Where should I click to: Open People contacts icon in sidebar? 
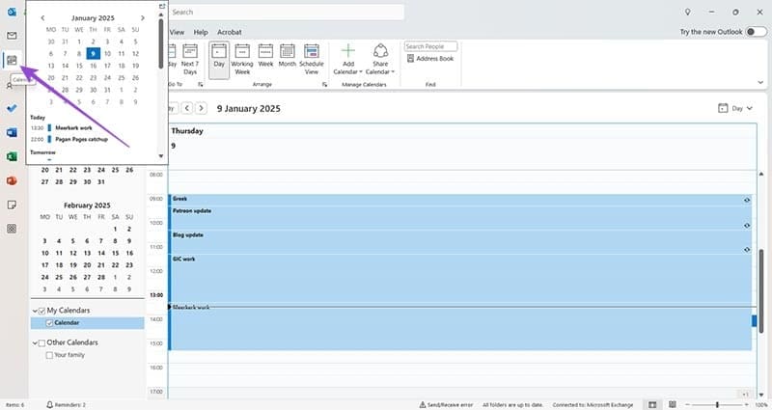10,86
